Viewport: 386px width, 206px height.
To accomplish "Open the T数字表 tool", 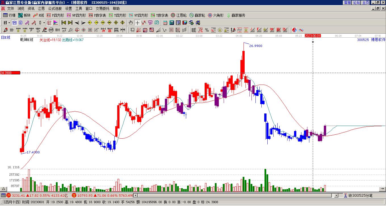I will point(160,15).
